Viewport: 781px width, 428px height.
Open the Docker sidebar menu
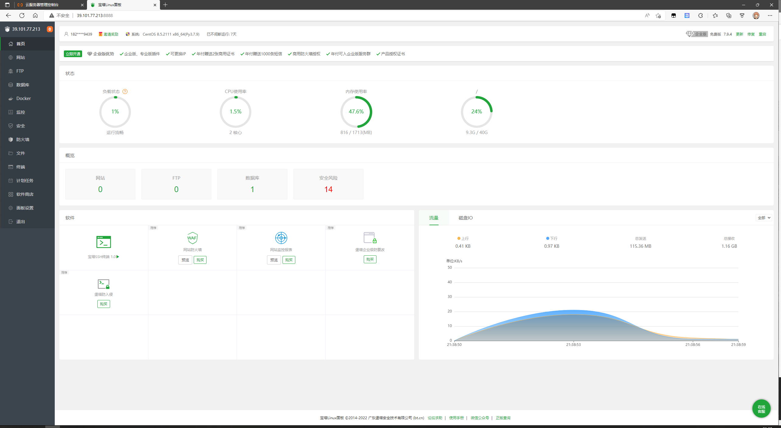coord(27,98)
